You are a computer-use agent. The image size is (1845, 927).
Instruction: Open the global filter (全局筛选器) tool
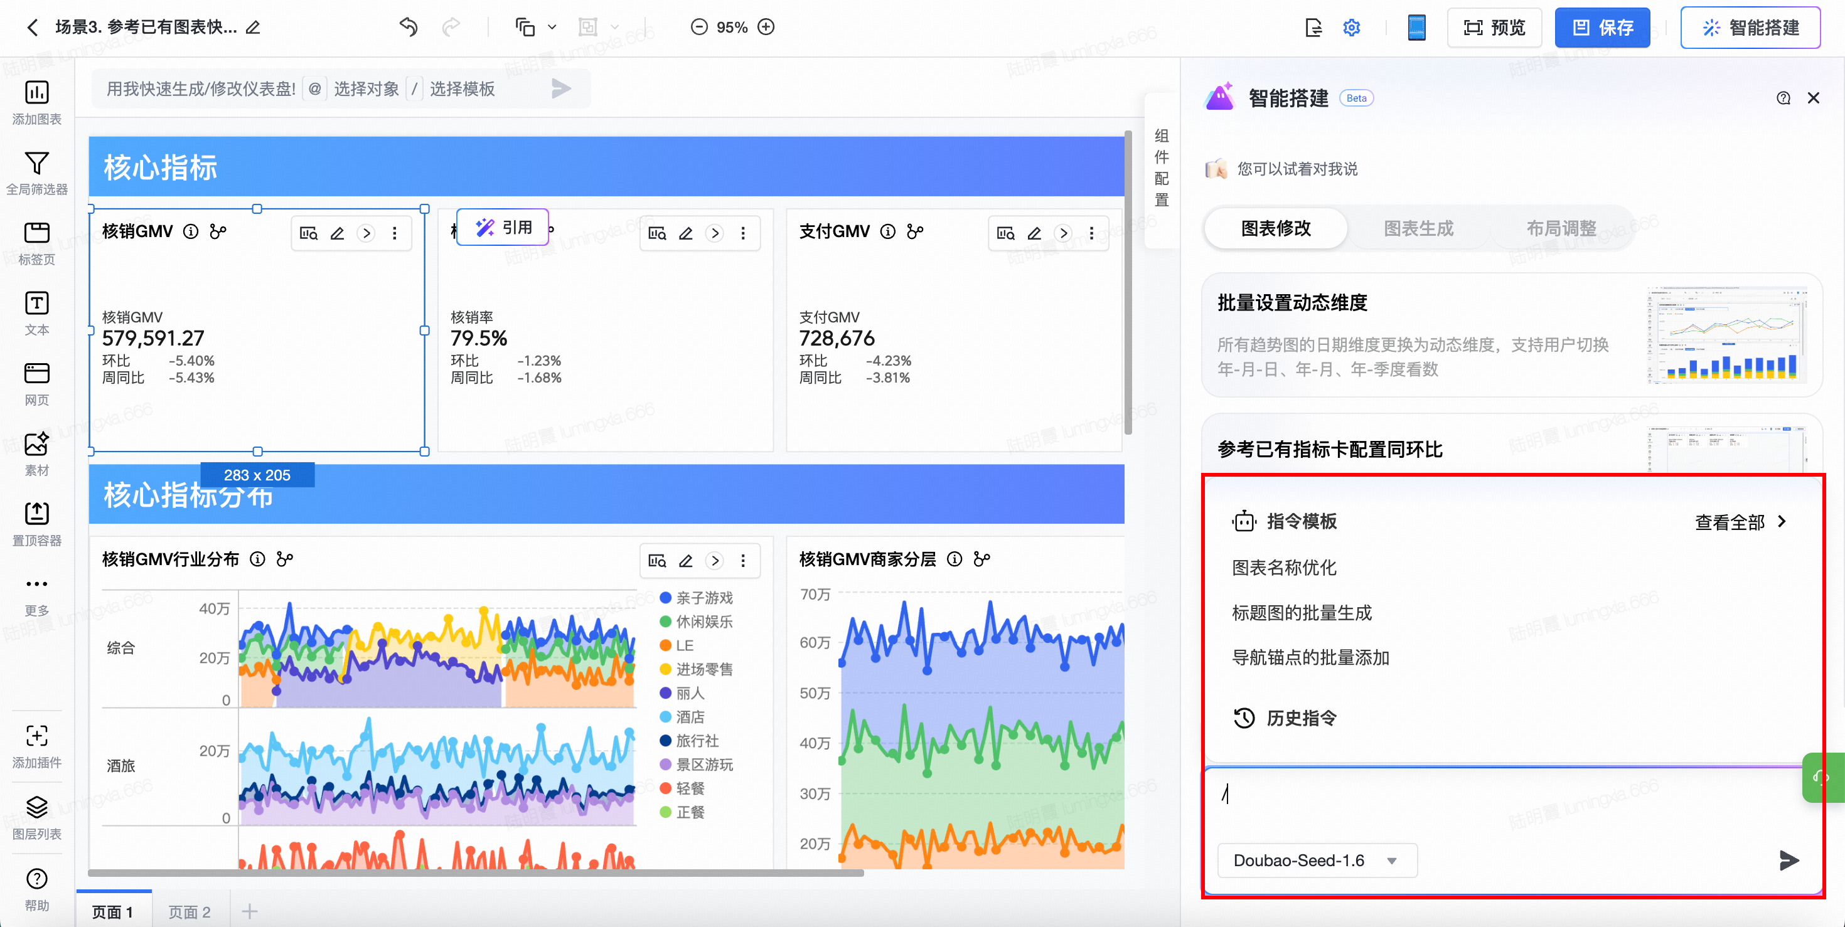coord(36,164)
